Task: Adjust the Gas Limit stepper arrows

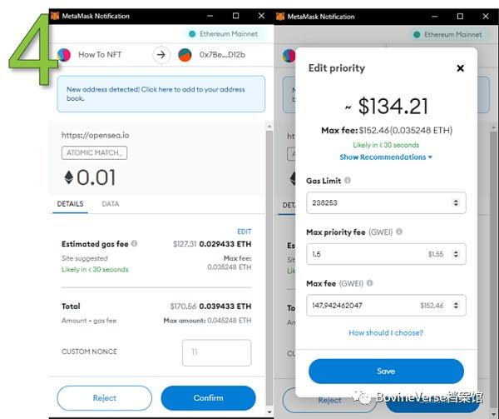Action: pos(456,202)
